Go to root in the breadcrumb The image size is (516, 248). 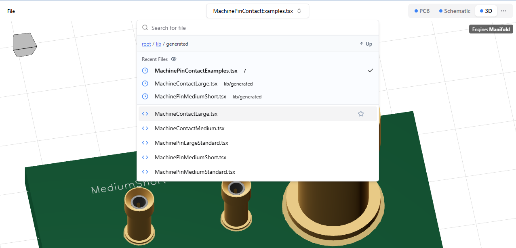click(146, 44)
